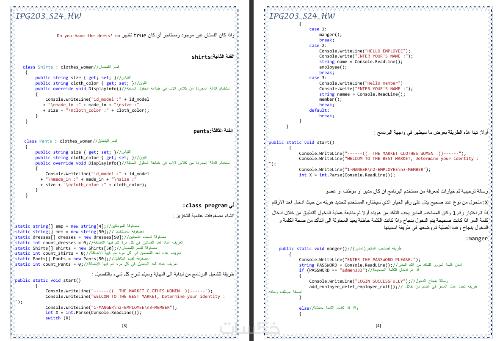
Task: Click "public static void start()" on page 3
Action: (x=48, y=280)
